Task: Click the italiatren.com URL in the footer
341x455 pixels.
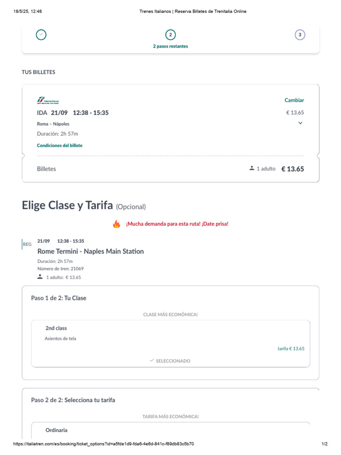Action: pyautogui.click(x=103, y=444)
